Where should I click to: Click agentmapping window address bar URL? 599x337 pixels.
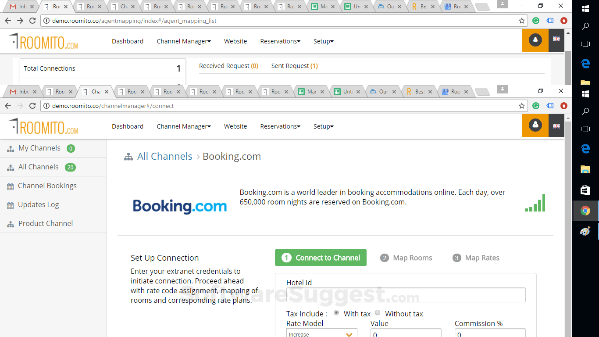[134, 21]
